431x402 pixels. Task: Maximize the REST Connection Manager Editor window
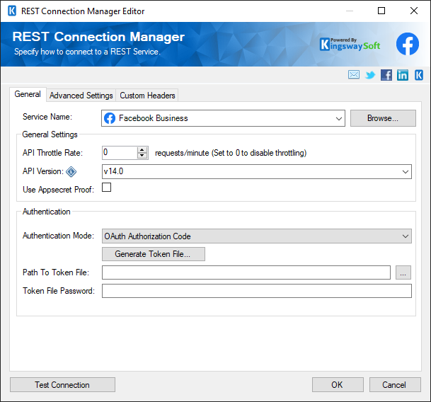tap(381, 11)
